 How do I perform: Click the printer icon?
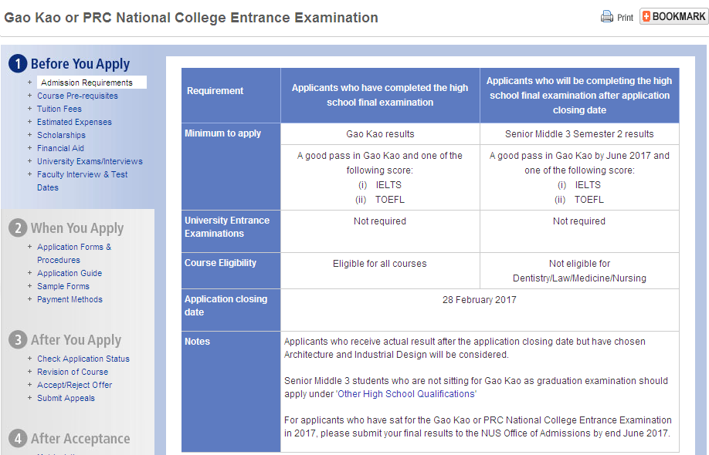pos(607,17)
